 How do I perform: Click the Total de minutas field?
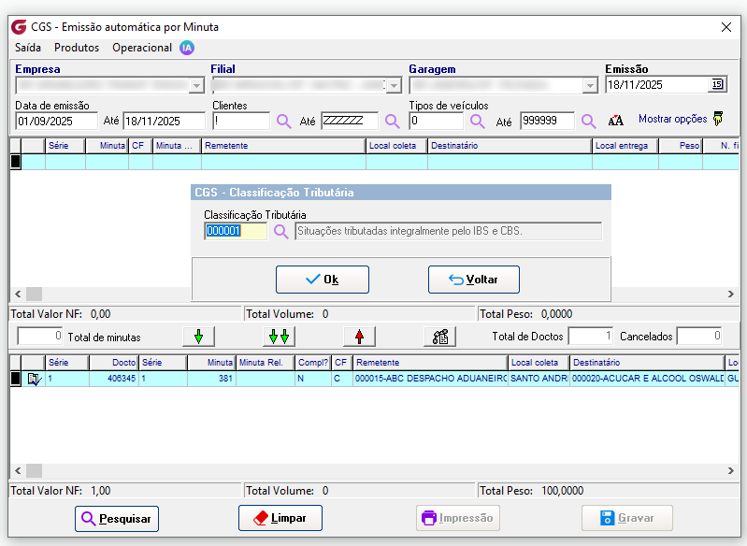39,336
